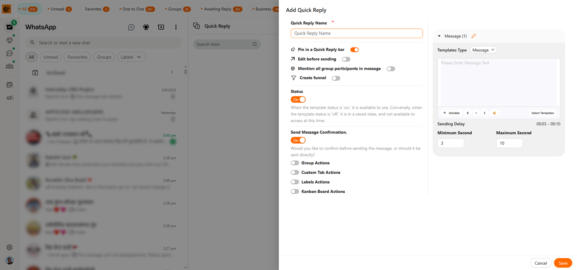Switch to the Awaiting Reply tab

[x=221, y=9]
